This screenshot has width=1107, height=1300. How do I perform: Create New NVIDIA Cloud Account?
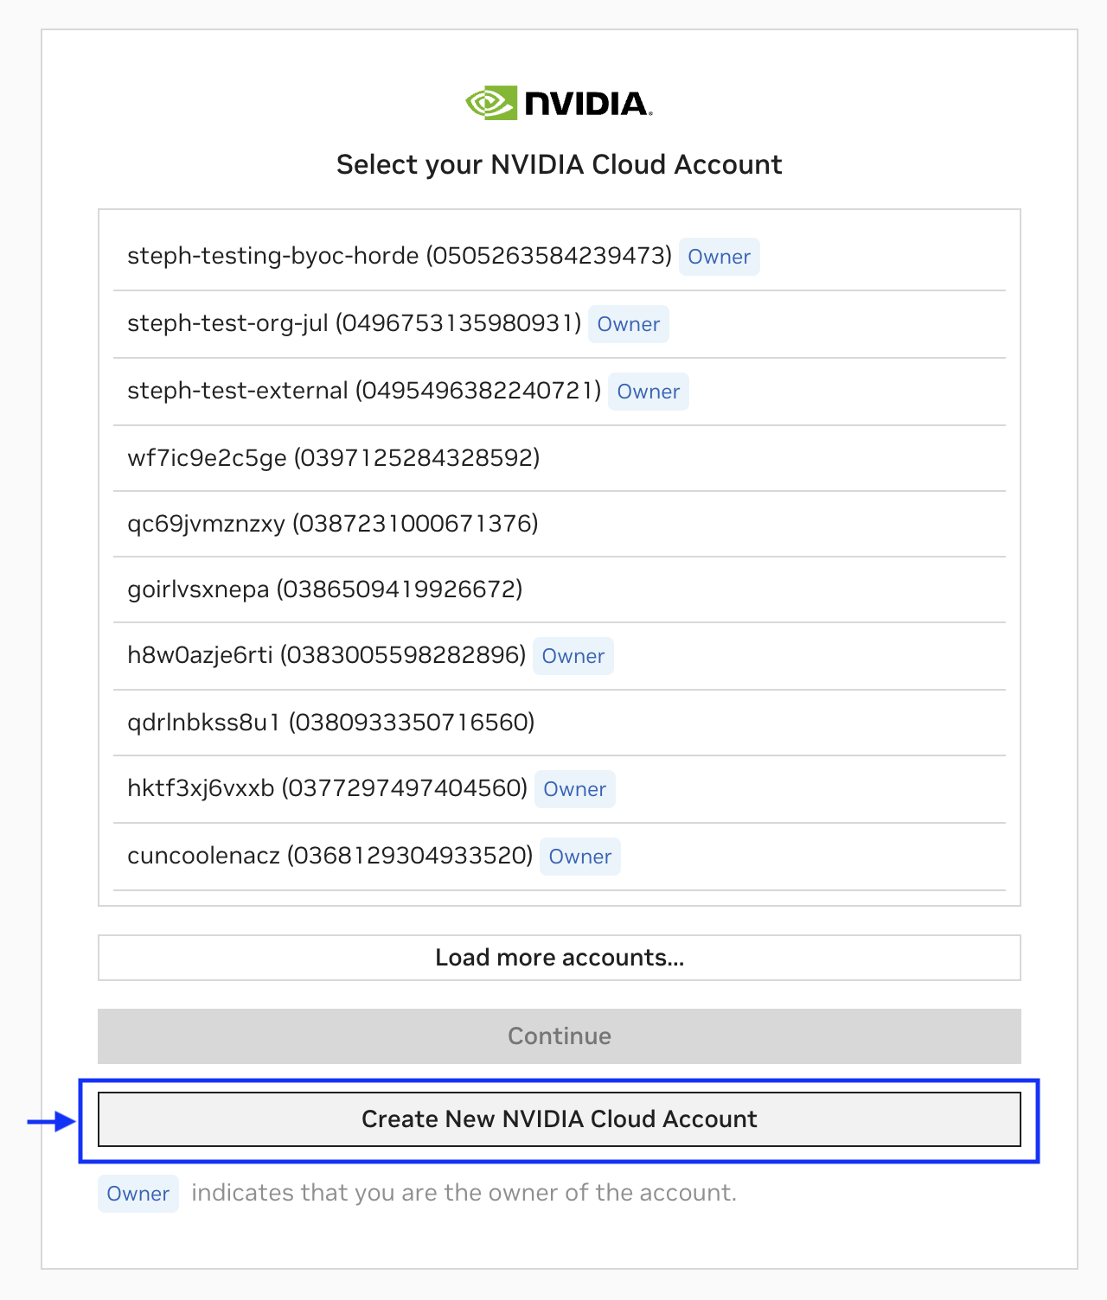pyautogui.click(x=559, y=1119)
